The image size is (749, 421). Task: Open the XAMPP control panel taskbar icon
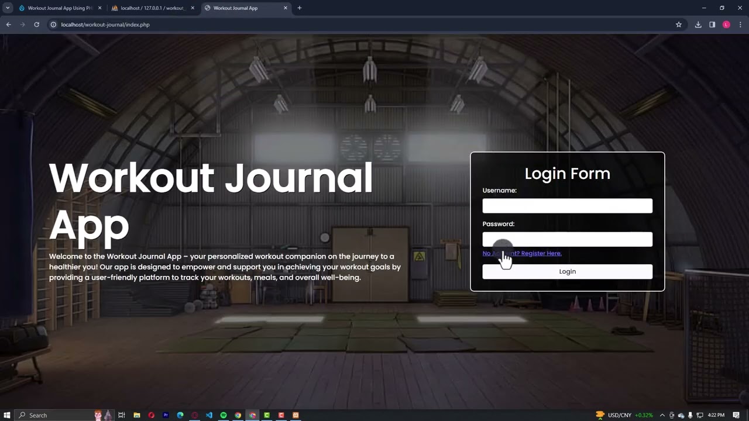(296, 415)
